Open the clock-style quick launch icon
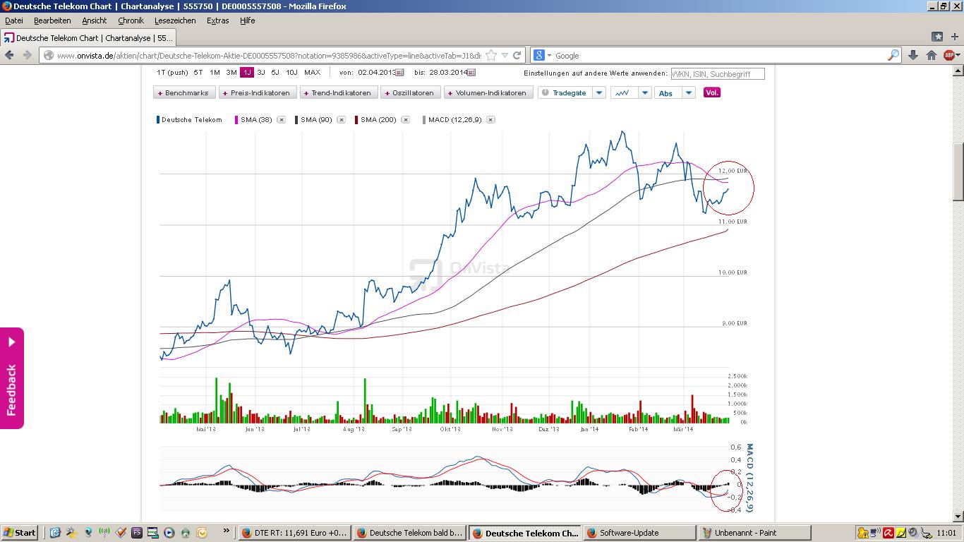 202,533
